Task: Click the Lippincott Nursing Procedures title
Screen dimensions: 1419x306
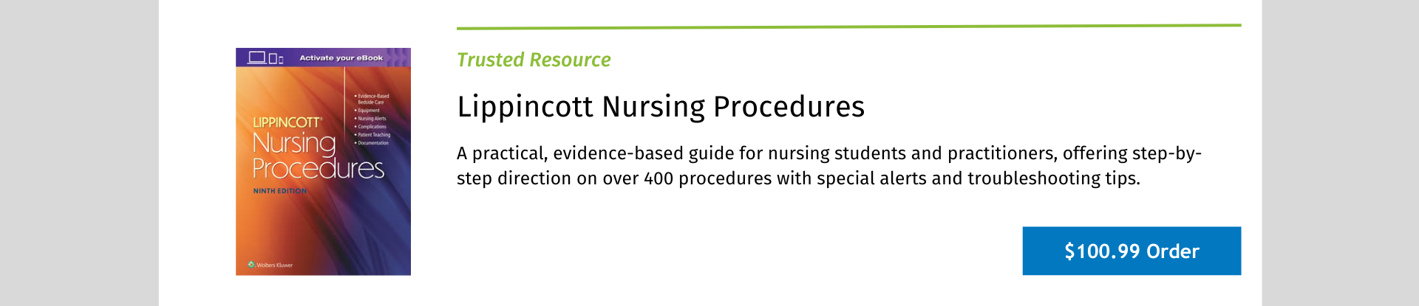Action: [x=661, y=107]
